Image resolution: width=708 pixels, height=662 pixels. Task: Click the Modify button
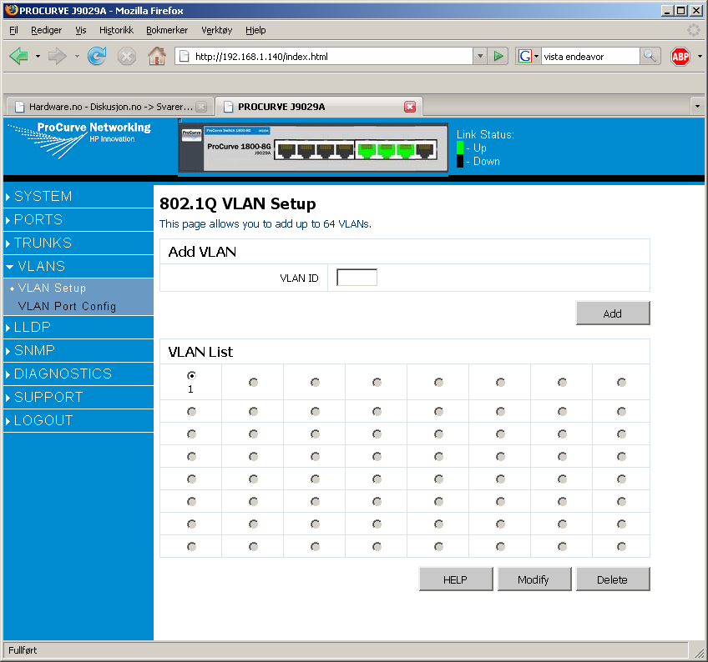(x=534, y=579)
